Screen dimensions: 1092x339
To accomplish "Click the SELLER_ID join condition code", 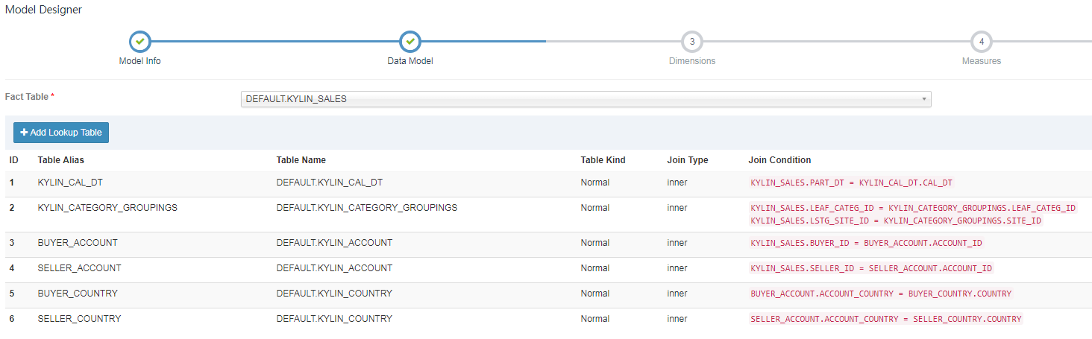I will pos(871,268).
